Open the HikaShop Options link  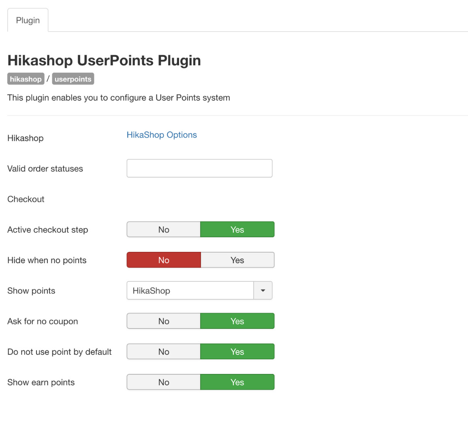[x=162, y=135]
